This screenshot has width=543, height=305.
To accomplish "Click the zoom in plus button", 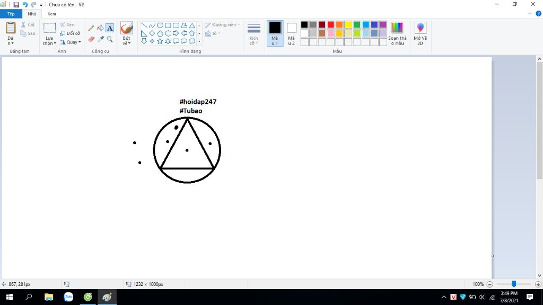I will click(x=538, y=284).
